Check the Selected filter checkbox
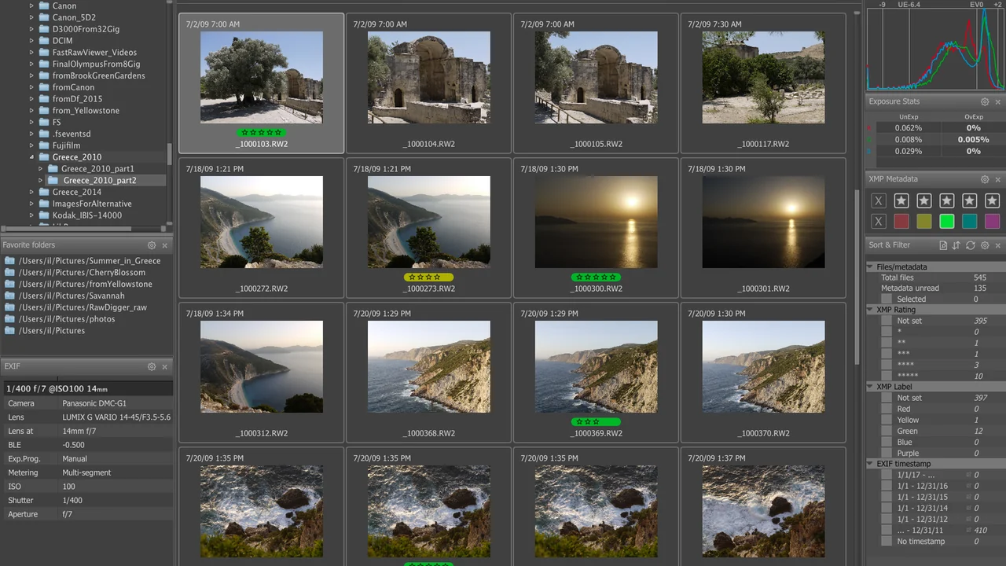 point(887,300)
